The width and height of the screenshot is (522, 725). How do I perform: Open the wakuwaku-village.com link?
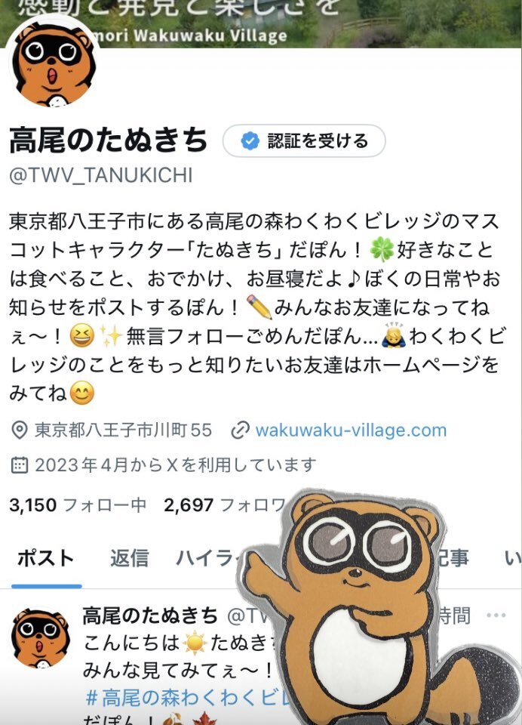351,430
